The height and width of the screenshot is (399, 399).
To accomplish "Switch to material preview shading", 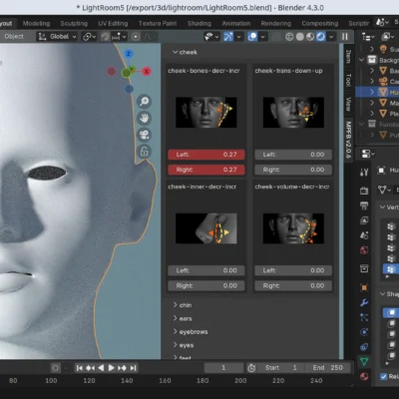I will (310, 36).
